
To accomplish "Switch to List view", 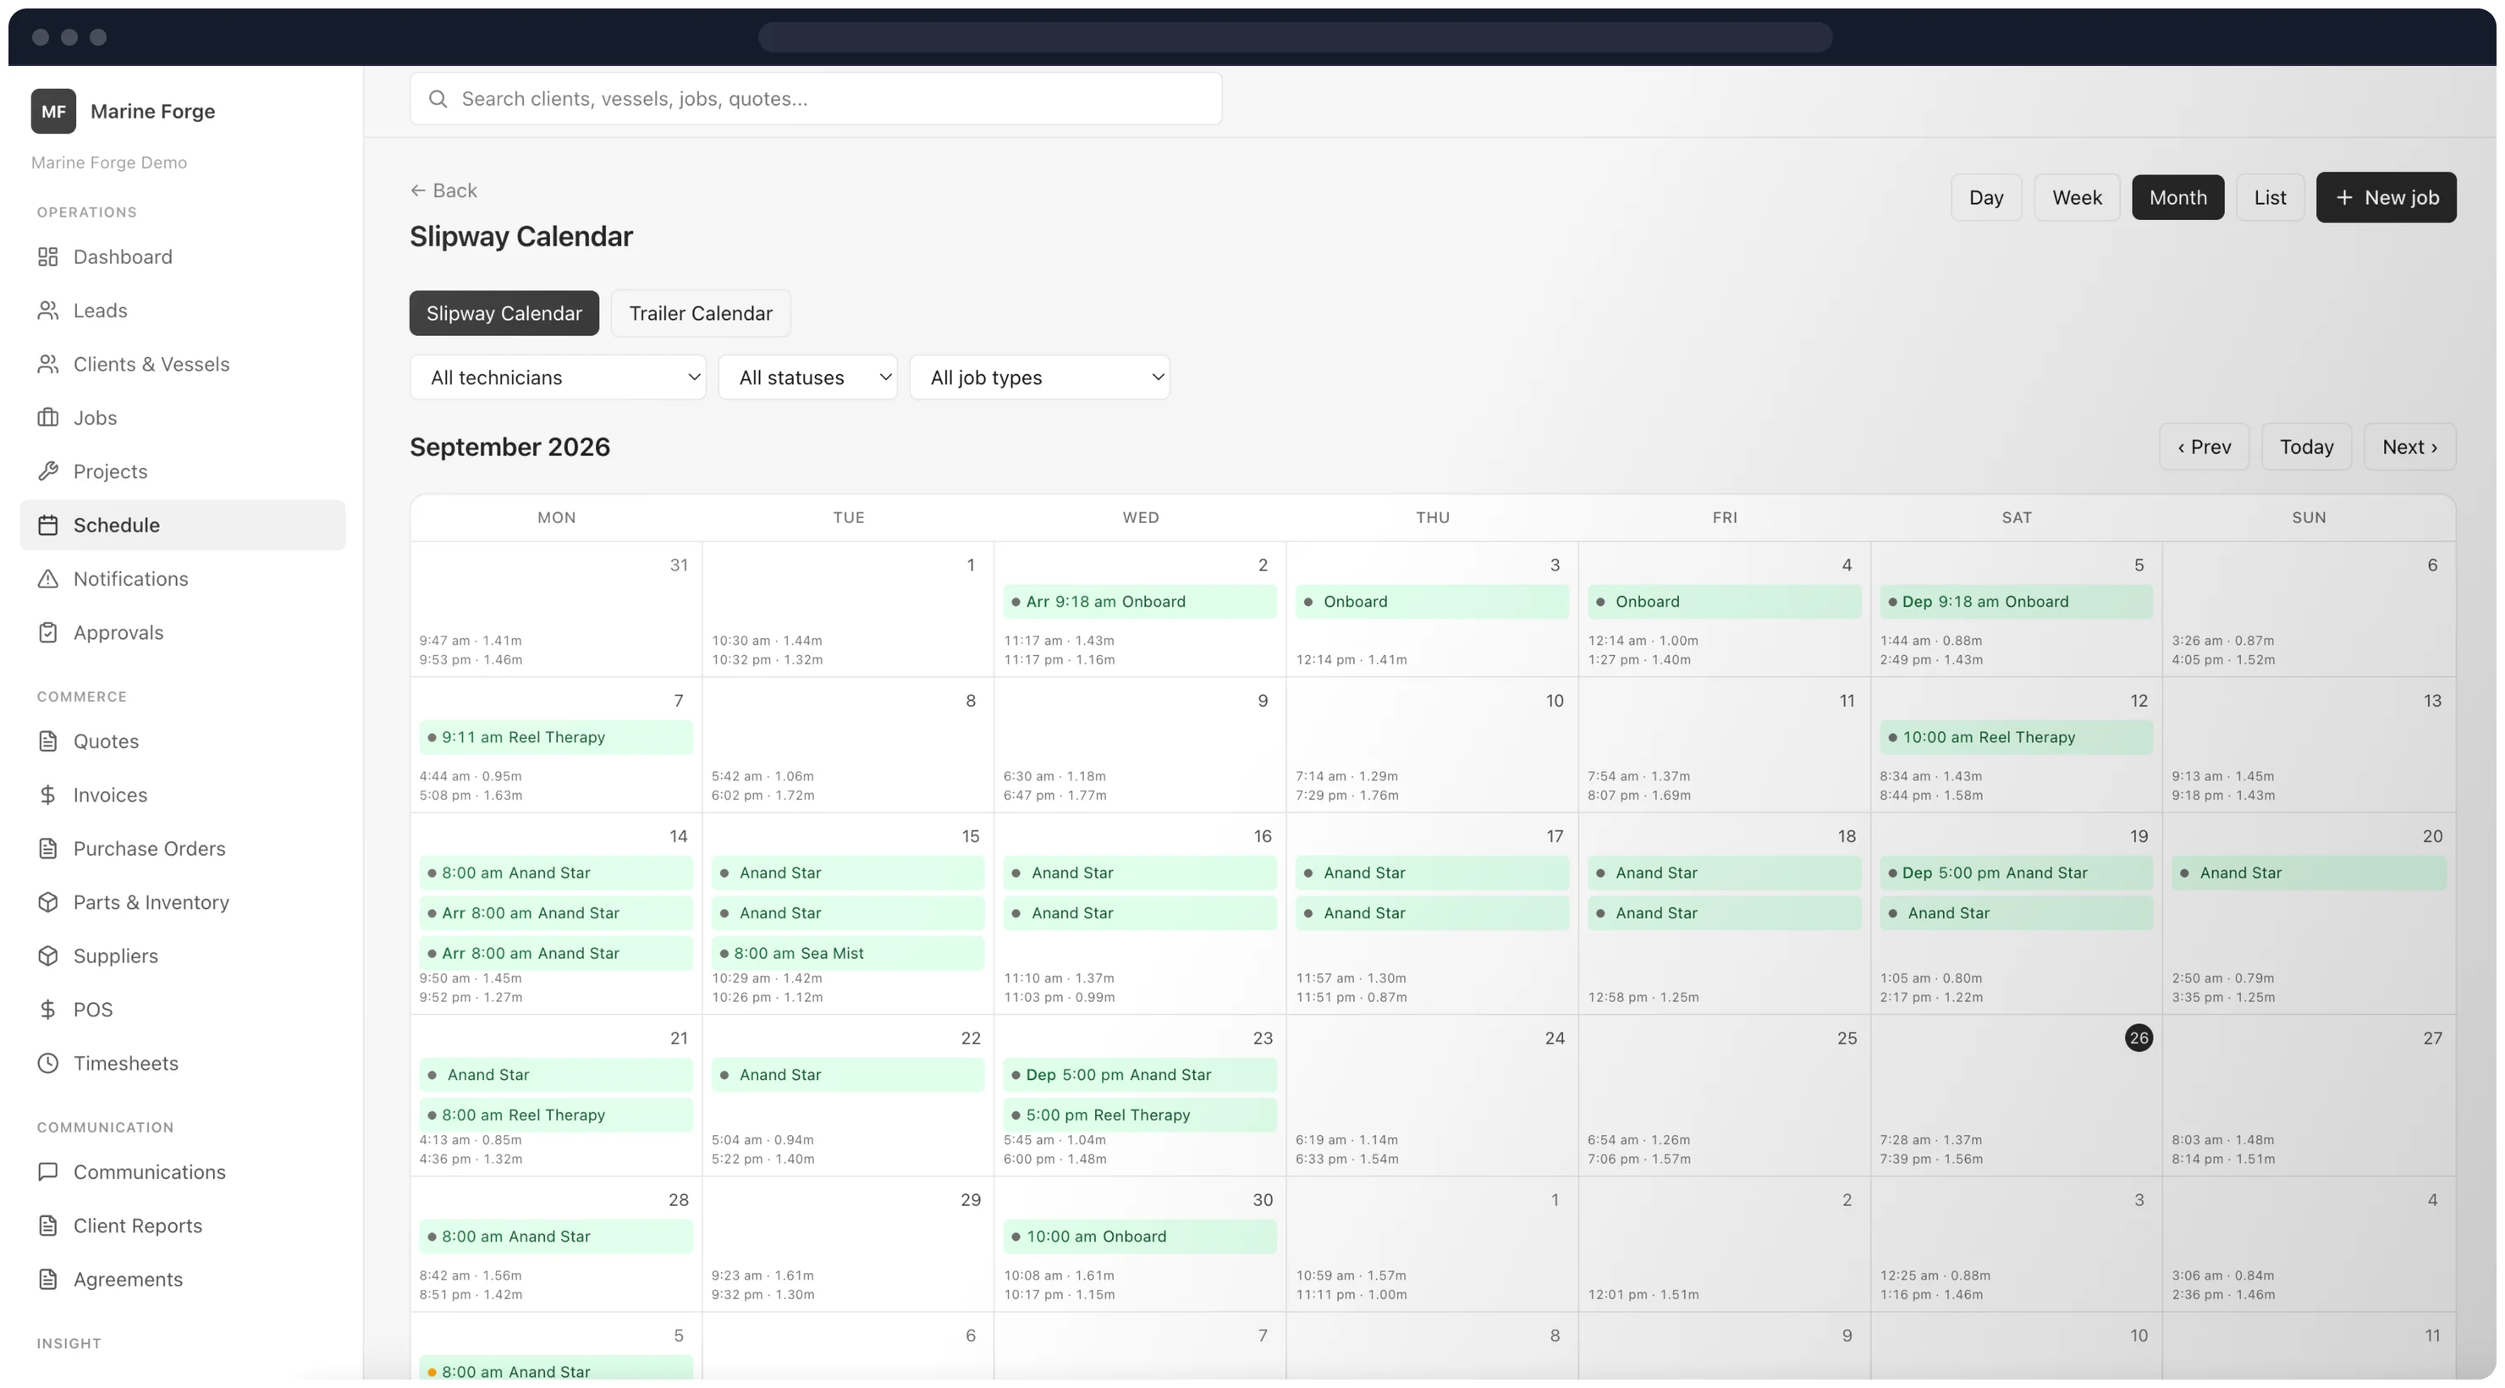I will click(x=2270, y=197).
